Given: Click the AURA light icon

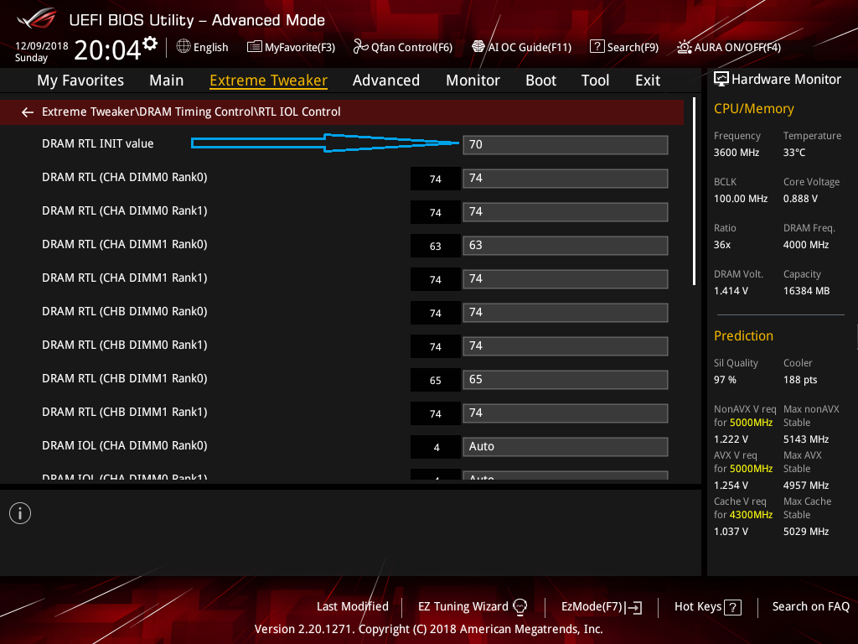Looking at the screenshot, I should (684, 47).
